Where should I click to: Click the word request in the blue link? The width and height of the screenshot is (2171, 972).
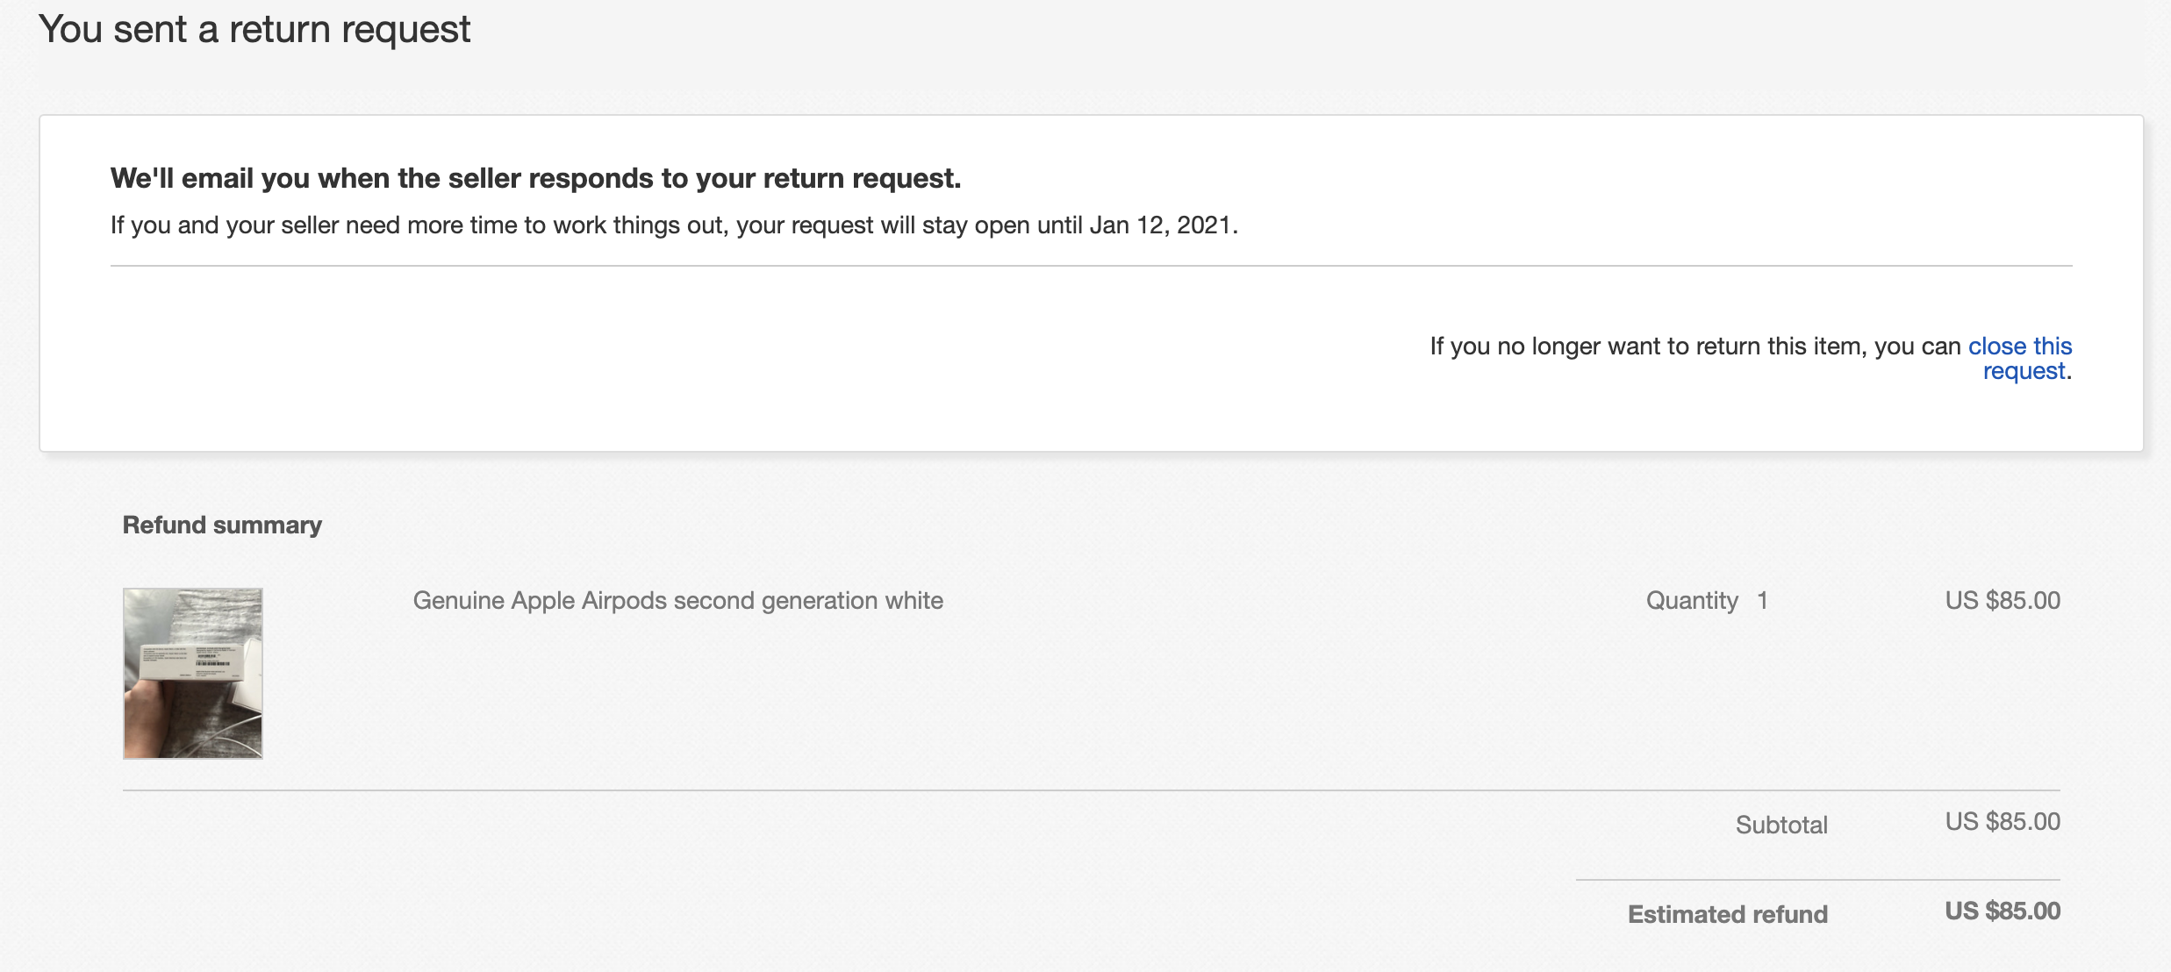[2023, 370]
